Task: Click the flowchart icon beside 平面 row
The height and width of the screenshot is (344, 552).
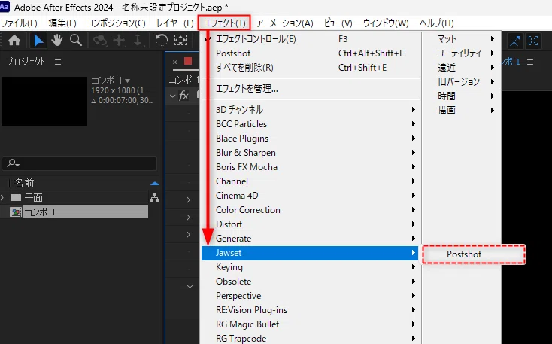Action: 154,197
